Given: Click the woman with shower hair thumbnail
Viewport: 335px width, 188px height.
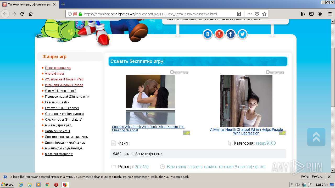Looking at the screenshot, I should [x=246, y=101].
